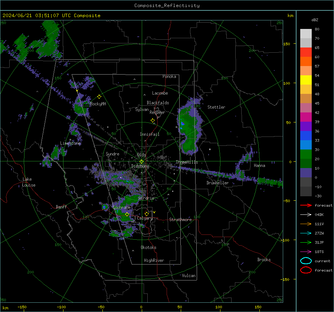Screen dimensions: 334x312
Task: Click the Sylvan map label
Action: click(x=142, y=109)
